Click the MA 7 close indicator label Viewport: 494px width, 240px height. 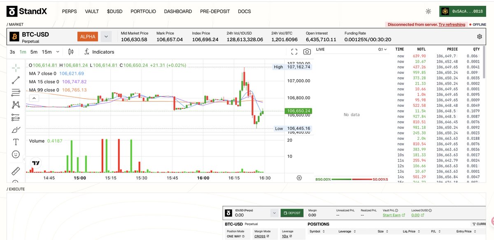(43, 73)
